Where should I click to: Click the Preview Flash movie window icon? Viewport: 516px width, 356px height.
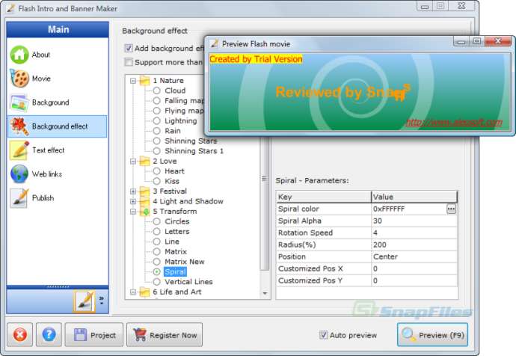[x=214, y=44]
